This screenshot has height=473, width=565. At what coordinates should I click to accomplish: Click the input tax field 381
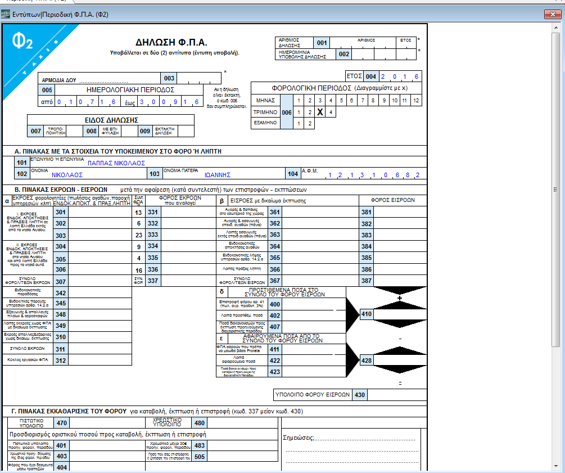coord(400,213)
